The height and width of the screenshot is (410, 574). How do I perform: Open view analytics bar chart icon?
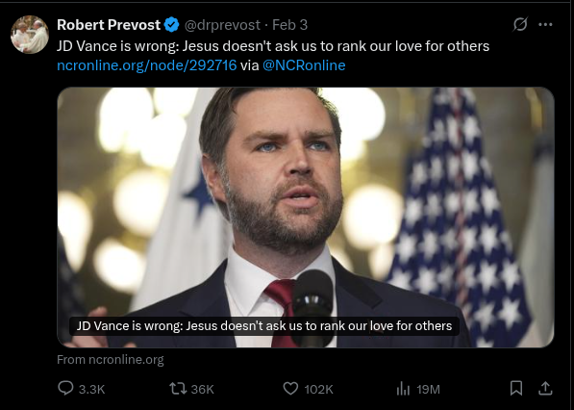(403, 389)
